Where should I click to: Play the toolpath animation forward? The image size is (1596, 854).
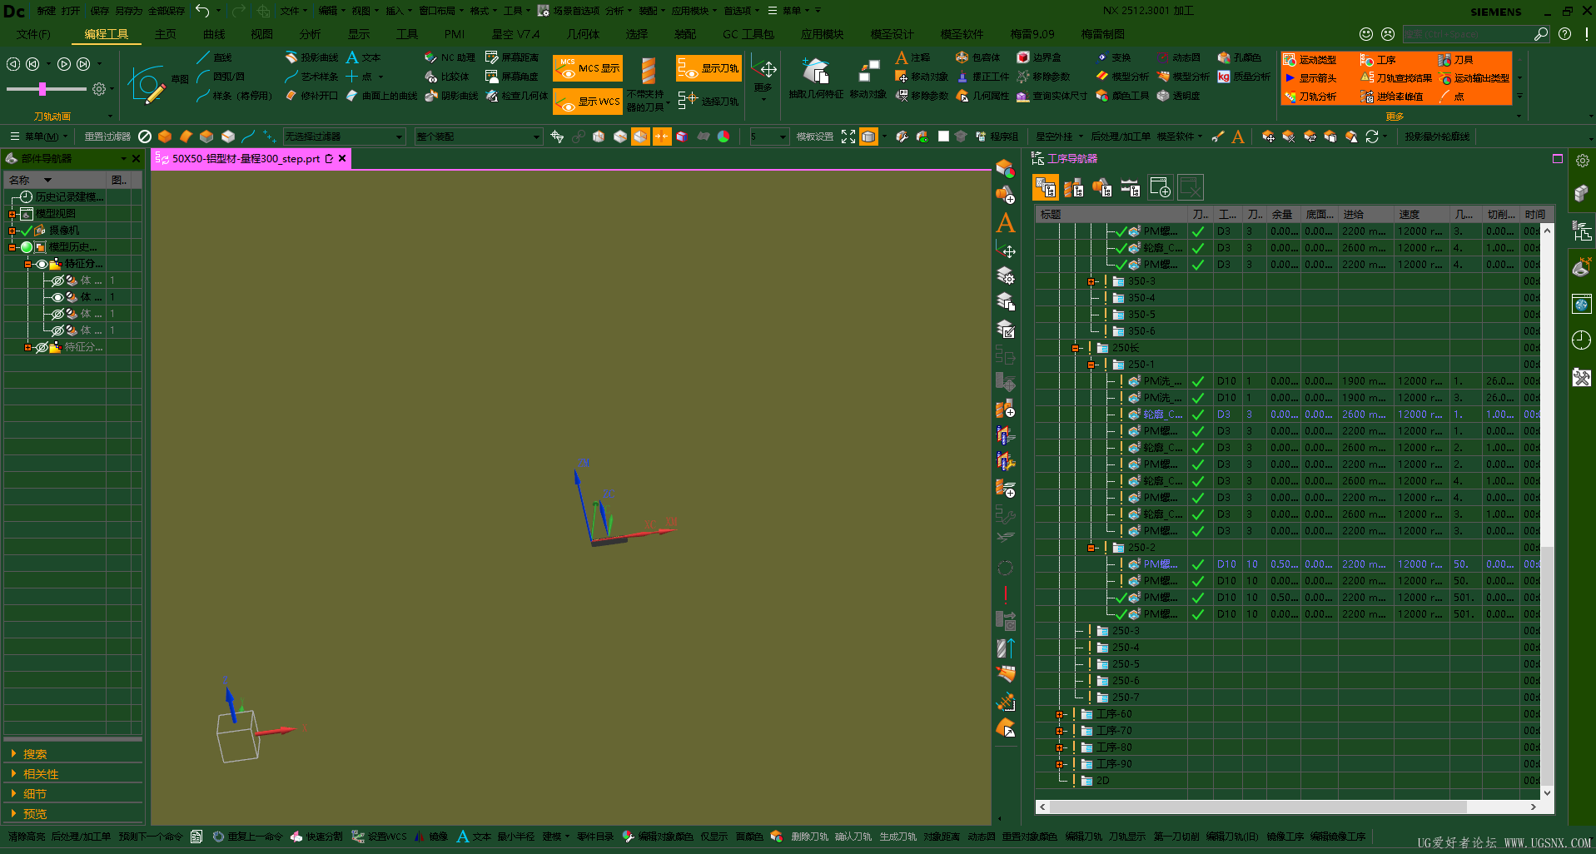64,64
